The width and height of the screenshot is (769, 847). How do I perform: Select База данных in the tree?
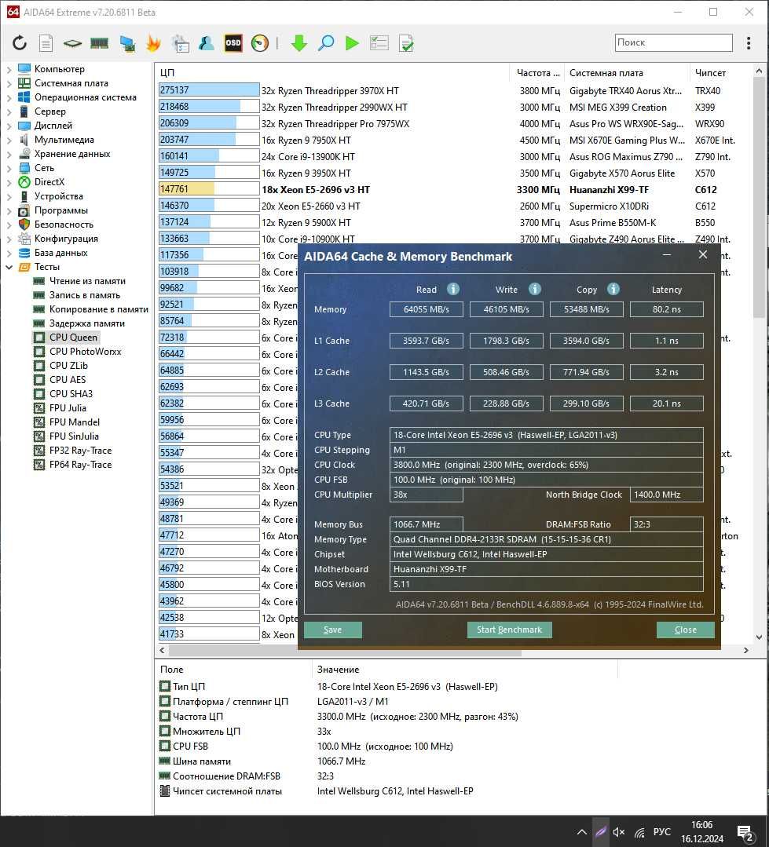pyautogui.click(x=60, y=252)
